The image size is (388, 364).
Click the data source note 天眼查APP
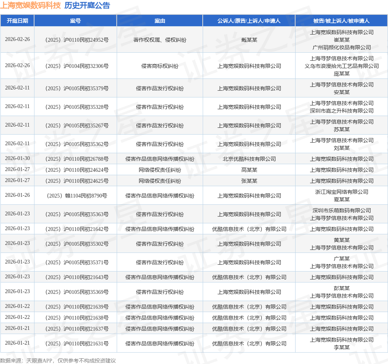[x=39, y=361]
